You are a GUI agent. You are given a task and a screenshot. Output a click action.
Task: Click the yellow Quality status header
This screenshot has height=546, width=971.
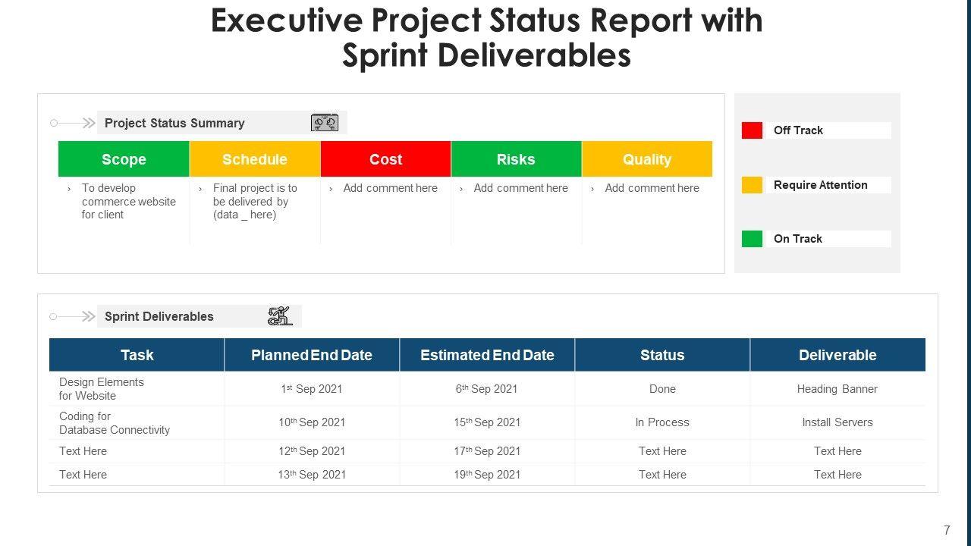[x=647, y=159]
